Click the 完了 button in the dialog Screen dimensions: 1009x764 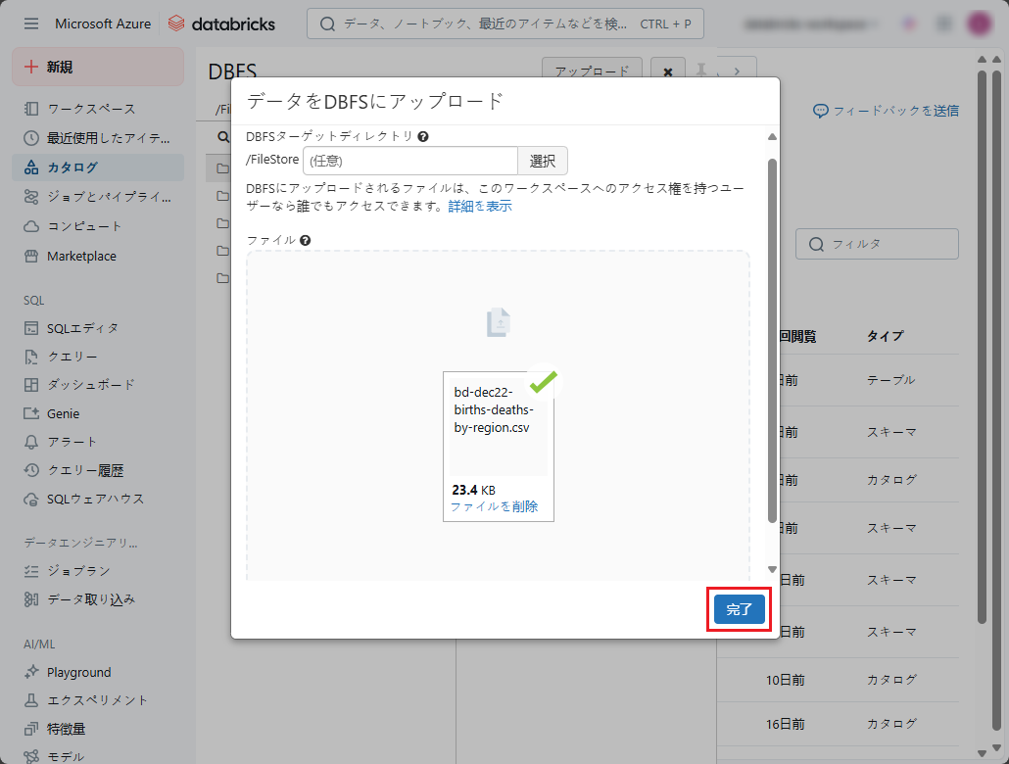coord(739,609)
